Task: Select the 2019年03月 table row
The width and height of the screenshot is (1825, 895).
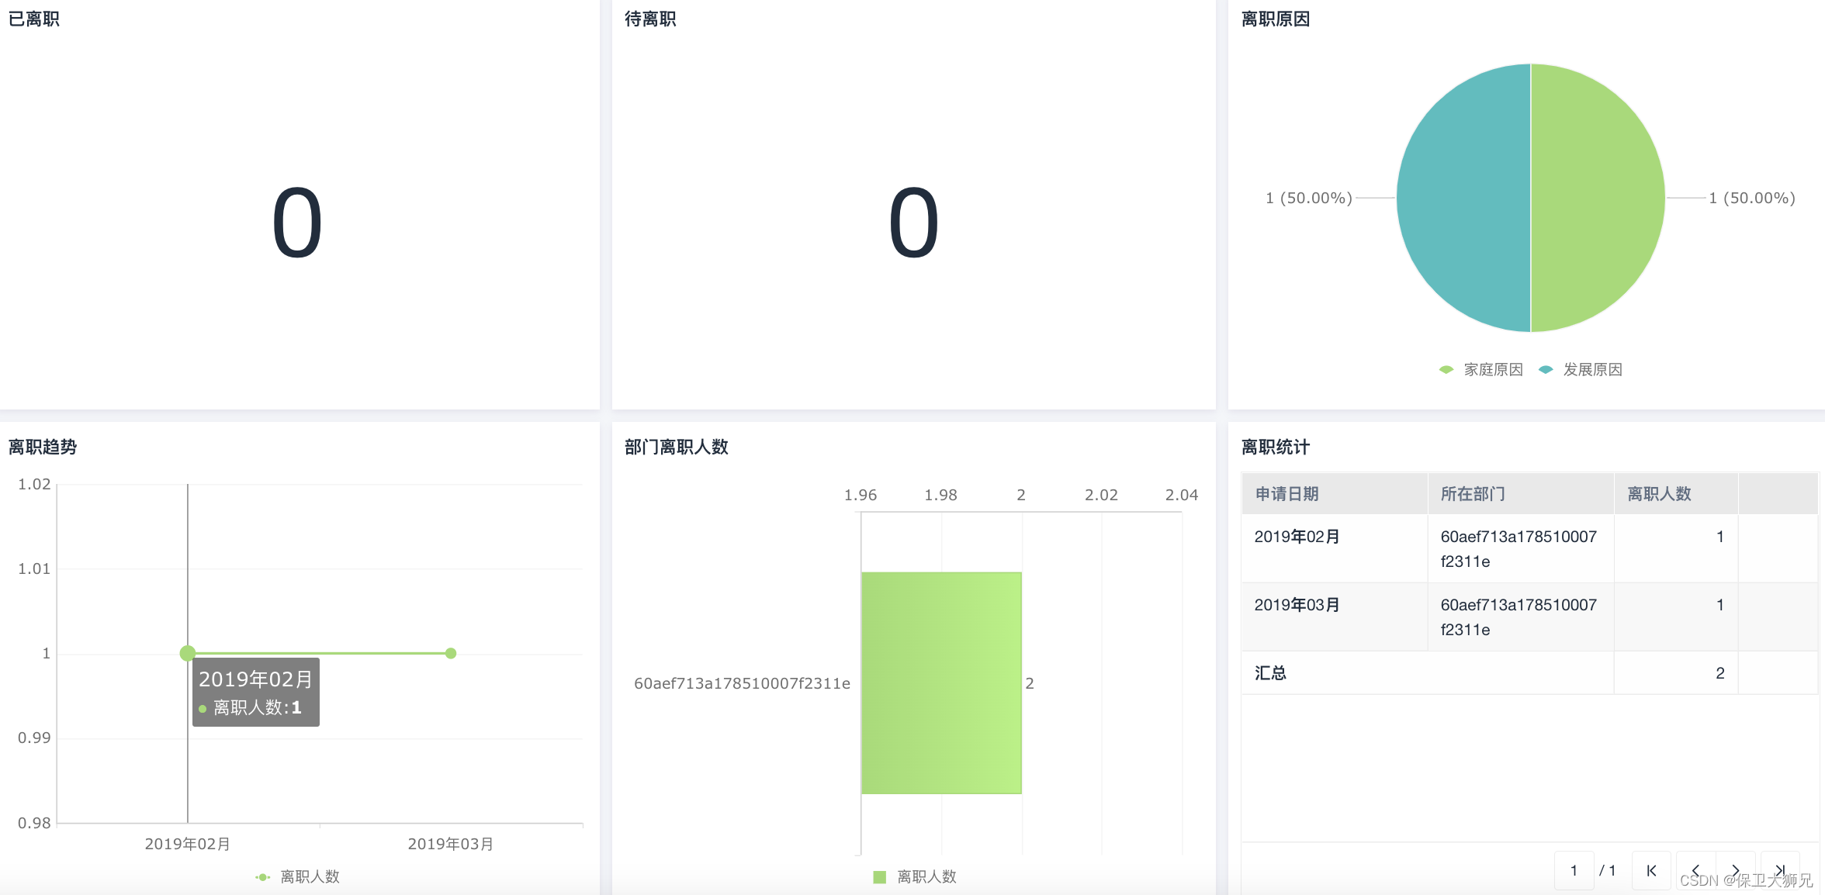Action: [x=1297, y=605]
